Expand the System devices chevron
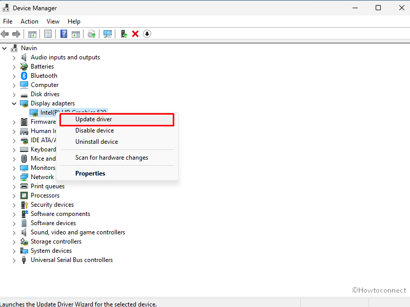This screenshot has width=410, height=307. click(x=14, y=251)
